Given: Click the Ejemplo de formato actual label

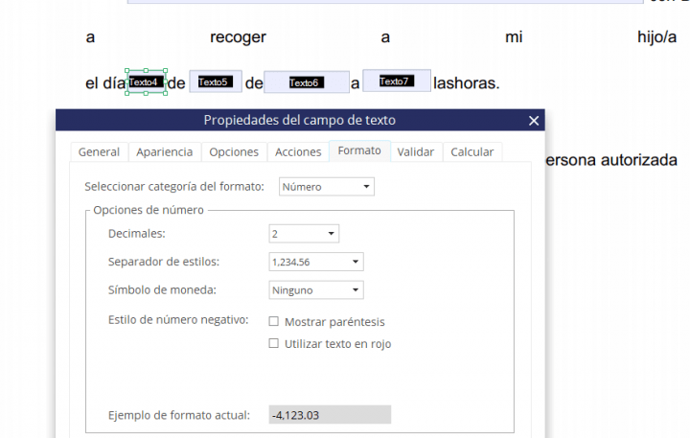Looking at the screenshot, I should tap(179, 415).
